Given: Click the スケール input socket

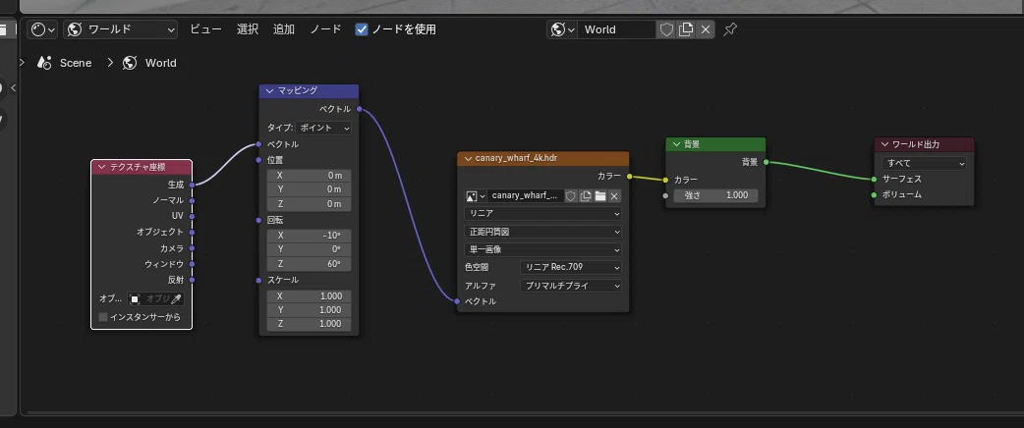Looking at the screenshot, I should pos(258,280).
